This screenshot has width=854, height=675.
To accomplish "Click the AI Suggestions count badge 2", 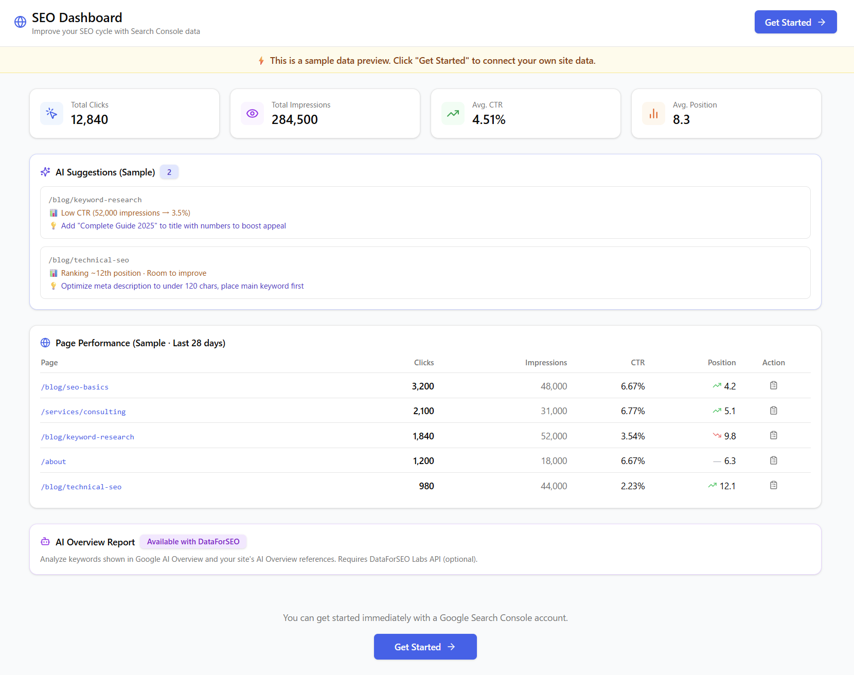I will click(x=169, y=172).
